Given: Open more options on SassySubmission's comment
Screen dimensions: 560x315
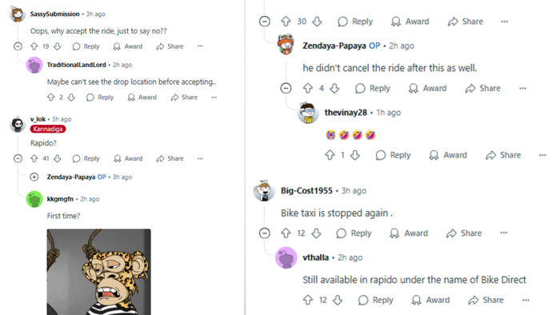Looking at the screenshot, I should point(200,46).
